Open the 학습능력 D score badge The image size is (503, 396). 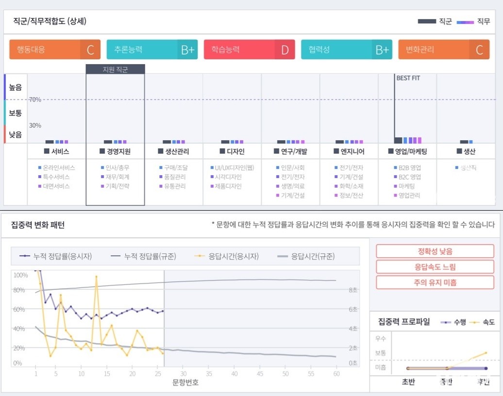tap(250, 49)
